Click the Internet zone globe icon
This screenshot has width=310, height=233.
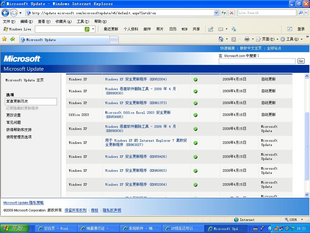tap(236, 220)
